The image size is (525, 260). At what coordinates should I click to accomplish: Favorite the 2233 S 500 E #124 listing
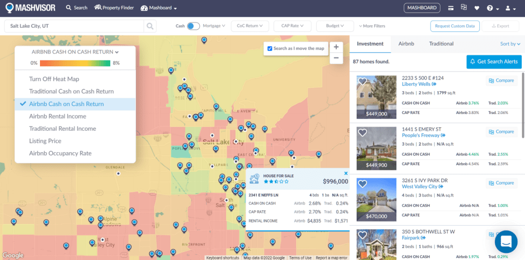pos(362,82)
